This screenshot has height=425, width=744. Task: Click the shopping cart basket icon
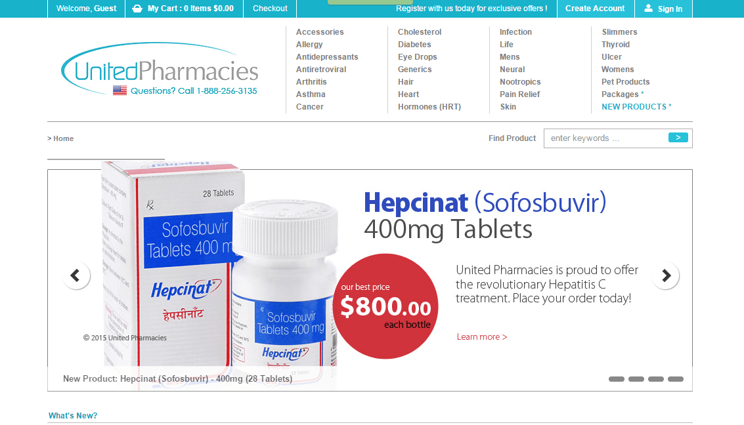pyautogui.click(x=137, y=9)
